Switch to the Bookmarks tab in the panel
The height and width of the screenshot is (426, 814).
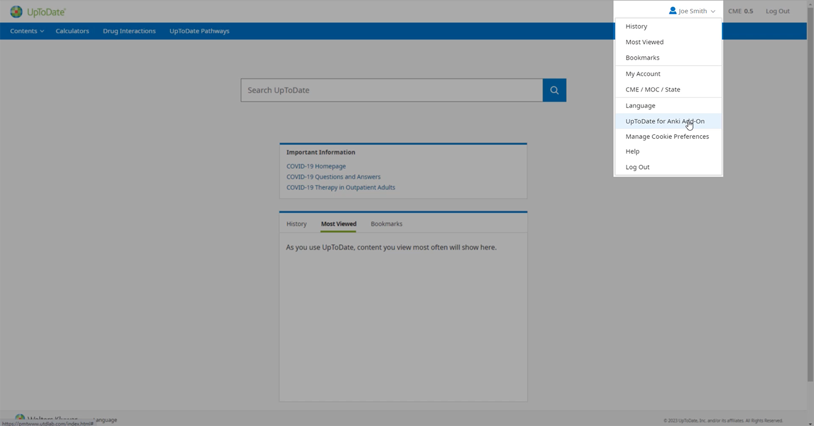[386, 224]
